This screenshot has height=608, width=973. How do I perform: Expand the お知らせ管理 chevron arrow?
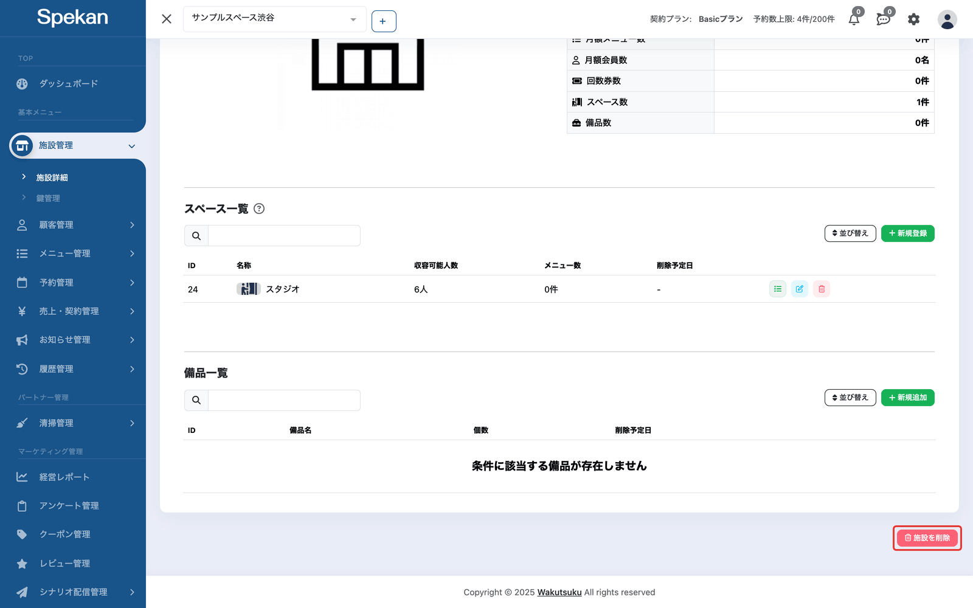click(132, 340)
